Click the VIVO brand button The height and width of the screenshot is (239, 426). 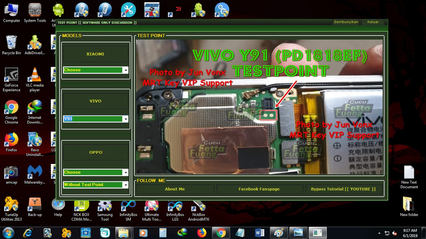point(96,101)
